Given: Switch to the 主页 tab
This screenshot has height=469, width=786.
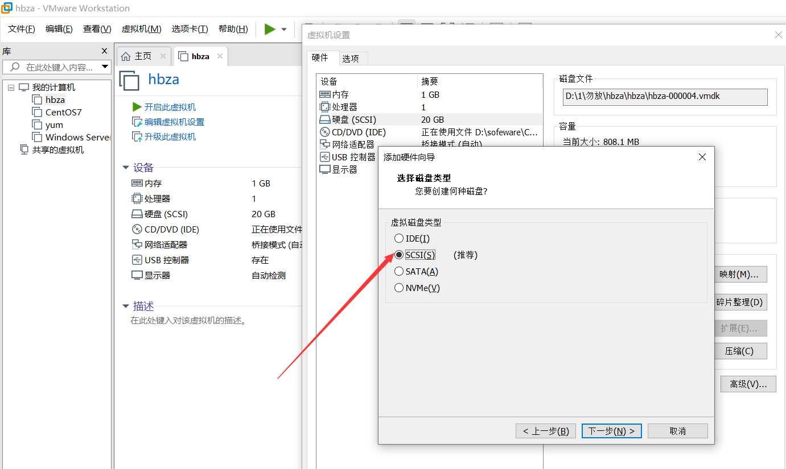Looking at the screenshot, I should [x=143, y=56].
